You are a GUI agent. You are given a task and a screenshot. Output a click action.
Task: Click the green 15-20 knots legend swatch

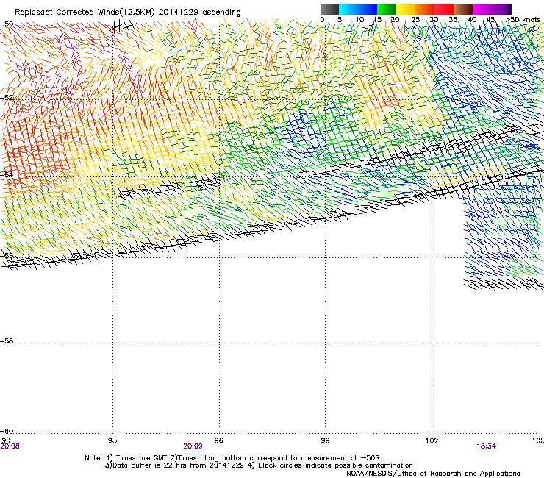pos(387,9)
